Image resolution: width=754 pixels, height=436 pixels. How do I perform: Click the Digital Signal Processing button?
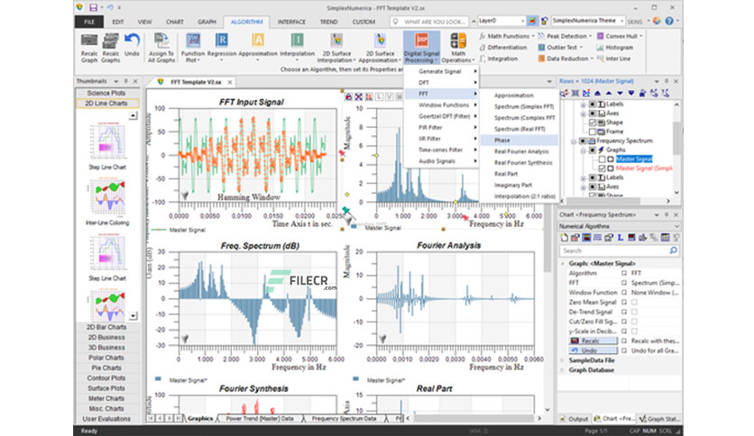click(x=422, y=48)
